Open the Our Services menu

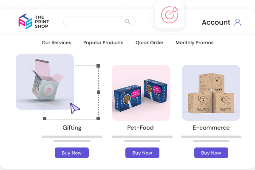[57, 42]
